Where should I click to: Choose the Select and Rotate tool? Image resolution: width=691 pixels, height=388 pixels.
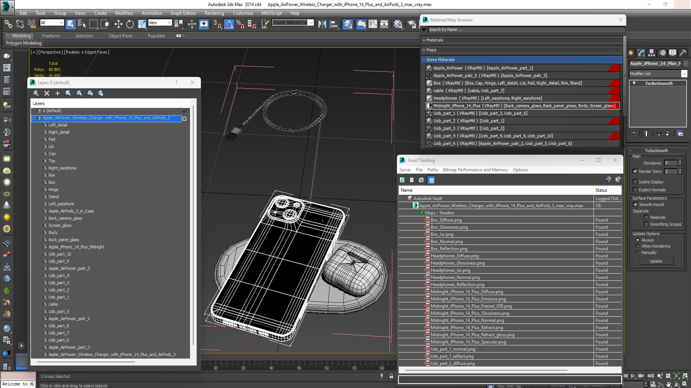[130, 24]
